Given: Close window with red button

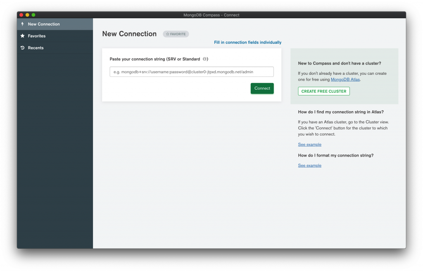Looking at the screenshot, I should tap(21, 15).
